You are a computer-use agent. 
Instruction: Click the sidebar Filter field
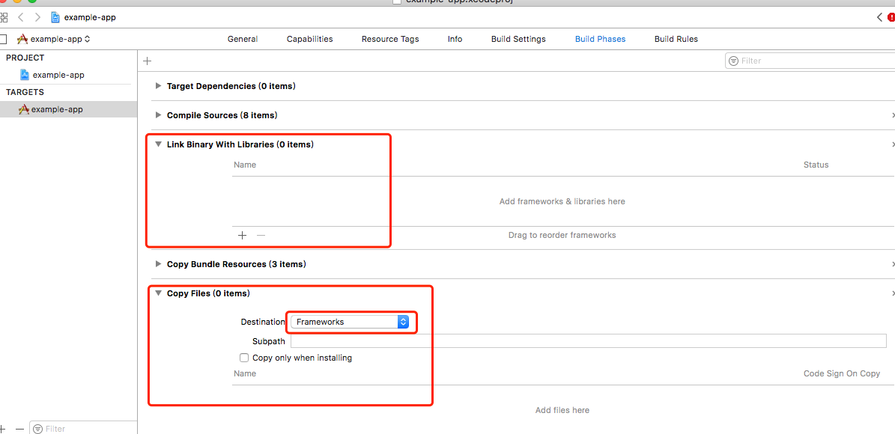pyautogui.click(x=83, y=428)
